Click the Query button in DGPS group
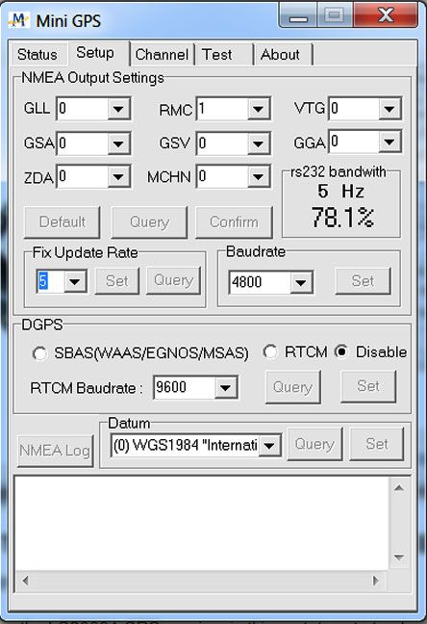Viewport: 427px width, 624px height. tap(293, 387)
